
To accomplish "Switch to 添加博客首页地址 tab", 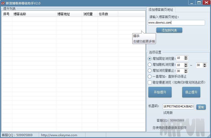I will 161,10.
